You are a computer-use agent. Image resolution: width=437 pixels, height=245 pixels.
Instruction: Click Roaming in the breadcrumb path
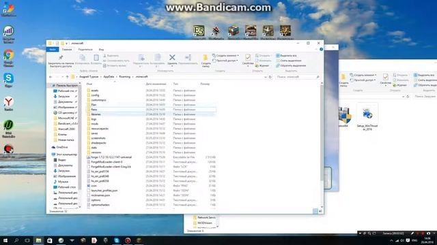[x=124, y=77]
